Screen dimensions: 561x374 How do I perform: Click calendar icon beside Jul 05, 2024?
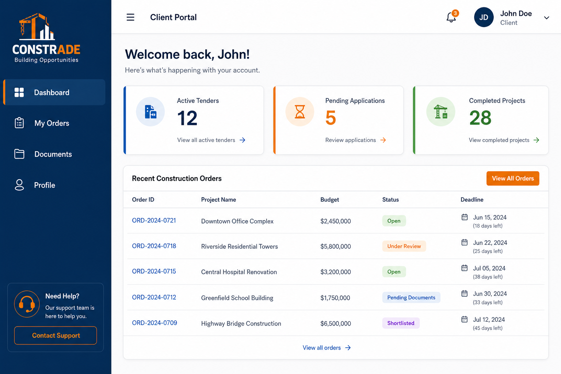465,268
